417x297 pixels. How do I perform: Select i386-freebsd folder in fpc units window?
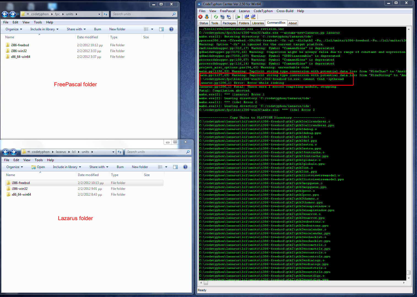pyautogui.click(x=20, y=45)
